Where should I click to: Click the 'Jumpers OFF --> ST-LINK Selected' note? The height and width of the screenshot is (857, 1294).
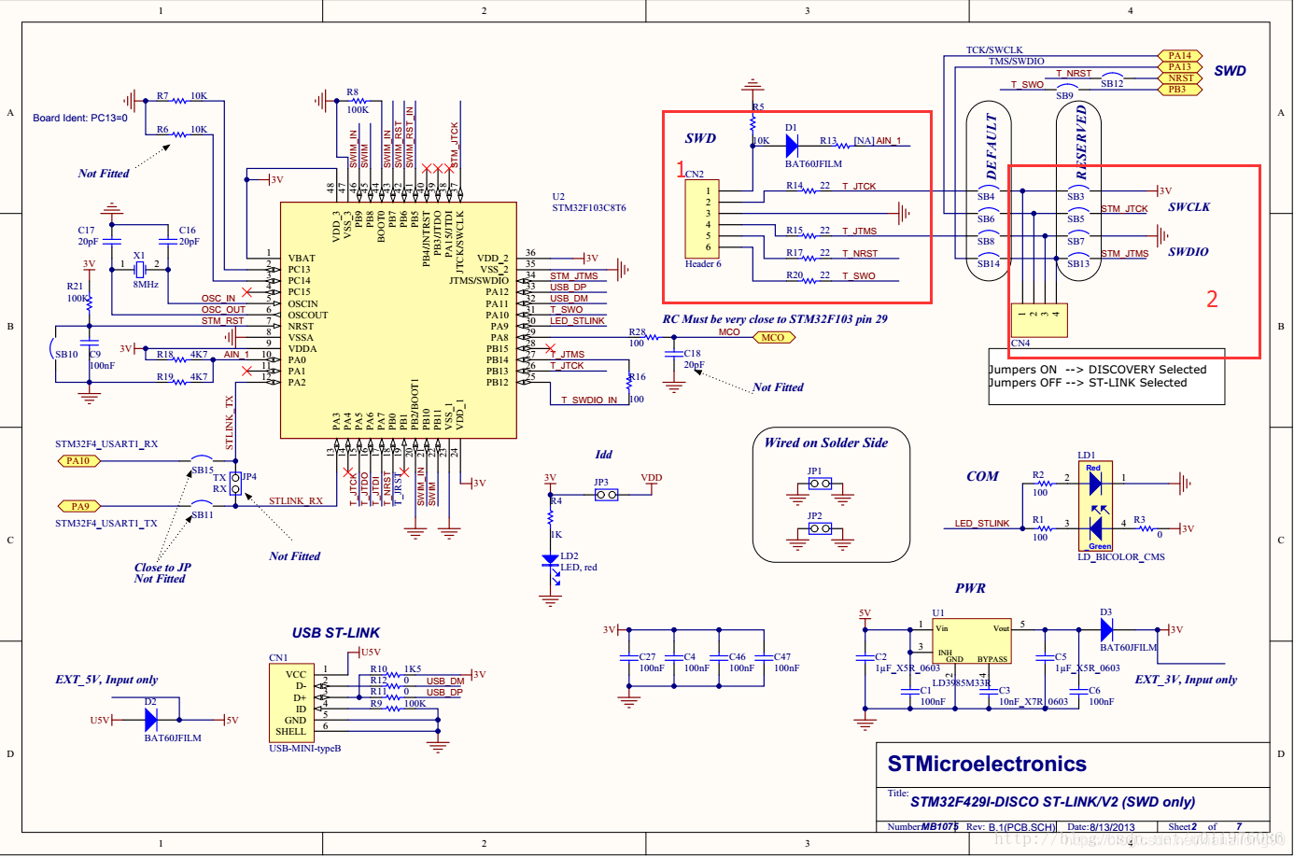pos(1088,383)
